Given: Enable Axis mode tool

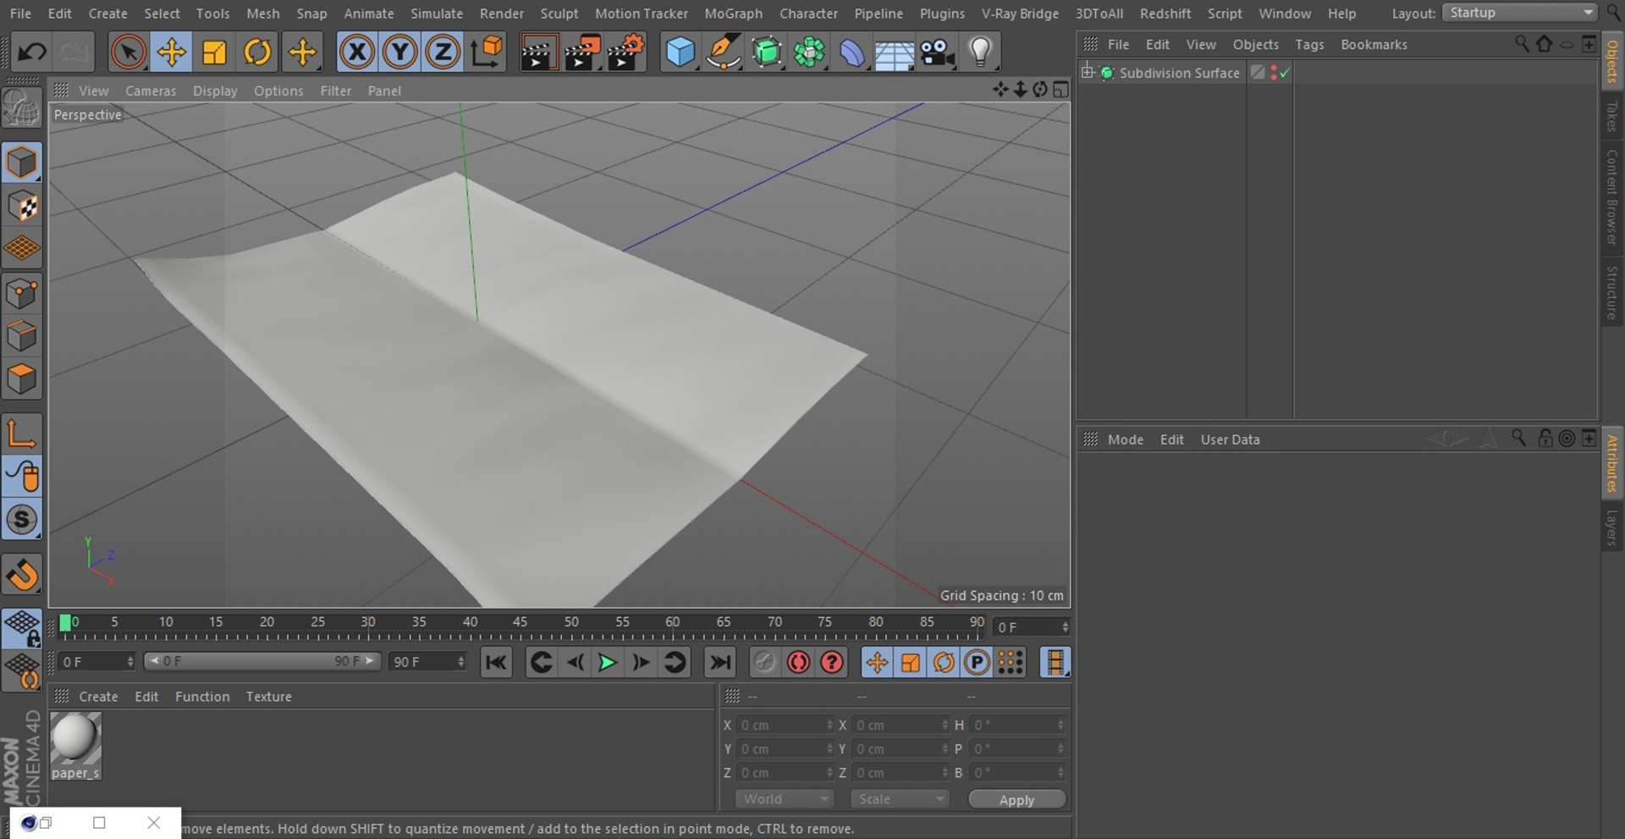Looking at the screenshot, I should pos(21,433).
